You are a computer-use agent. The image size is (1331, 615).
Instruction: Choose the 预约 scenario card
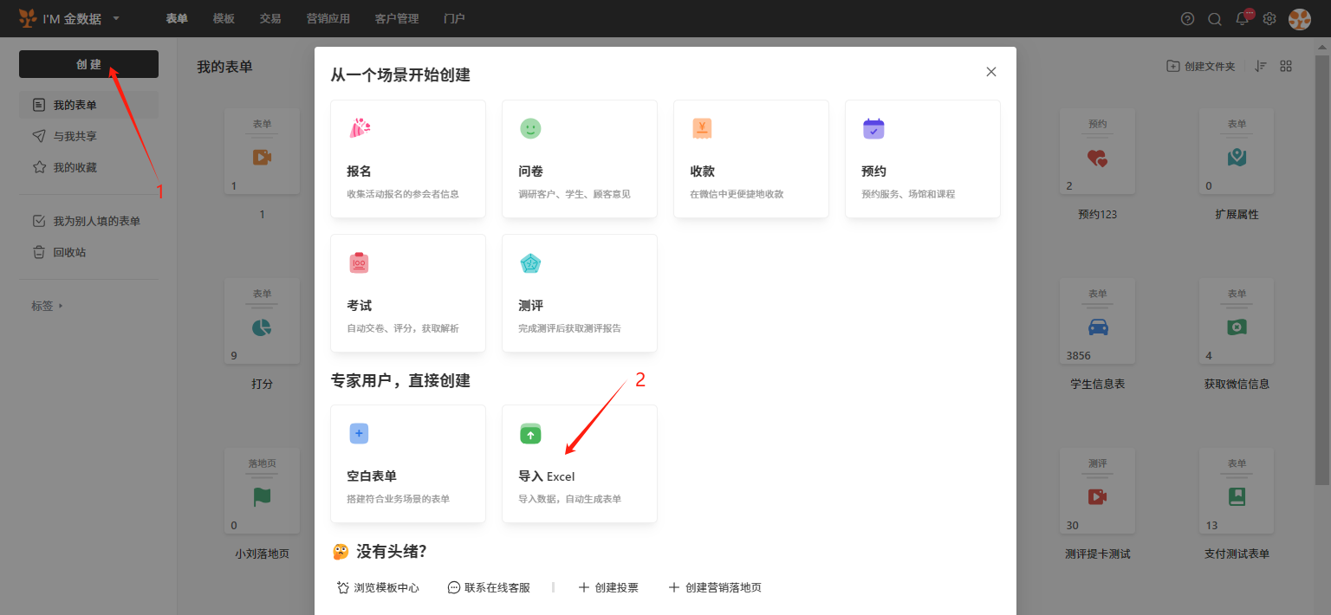[923, 159]
